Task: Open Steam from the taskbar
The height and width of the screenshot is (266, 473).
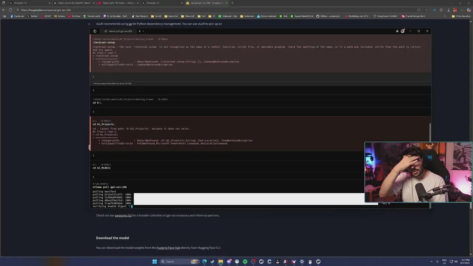Action: point(212,262)
